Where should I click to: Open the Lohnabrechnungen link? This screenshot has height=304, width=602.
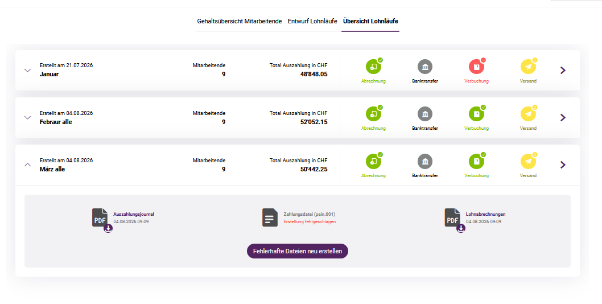(x=486, y=214)
